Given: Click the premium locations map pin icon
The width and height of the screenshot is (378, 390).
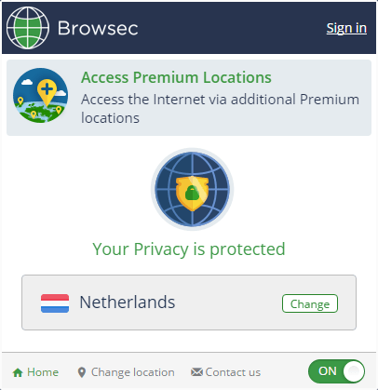Looking at the screenshot, I should click(x=40, y=96).
